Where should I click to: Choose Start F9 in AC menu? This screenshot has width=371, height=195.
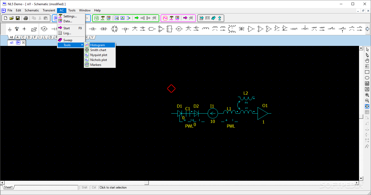pos(71,28)
